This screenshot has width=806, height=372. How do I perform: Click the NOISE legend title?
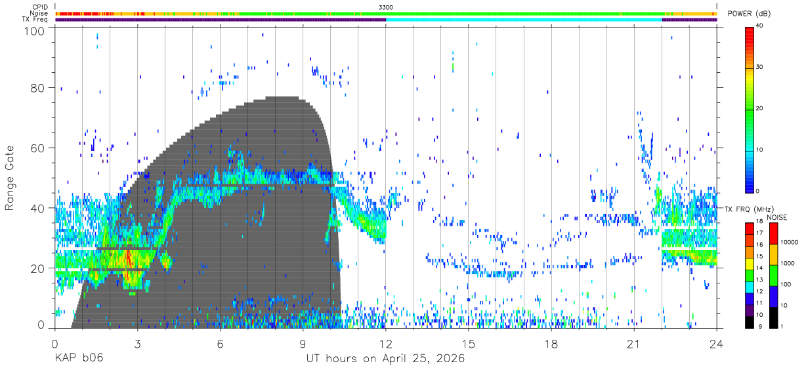pyautogui.click(x=778, y=217)
